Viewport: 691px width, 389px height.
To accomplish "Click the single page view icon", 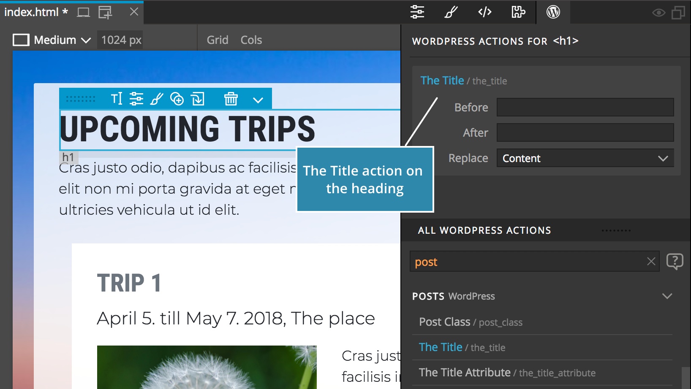I will 83,12.
